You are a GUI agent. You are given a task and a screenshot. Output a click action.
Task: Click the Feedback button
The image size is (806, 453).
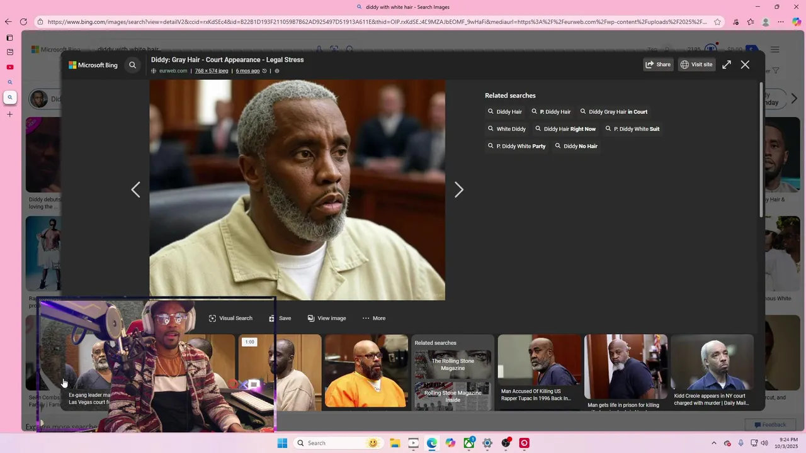tap(769, 425)
